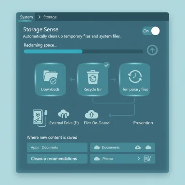This screenshot has height=185, width=185.
Task: Select External Drive (E:) label
Action: click(x=64, y=123)
